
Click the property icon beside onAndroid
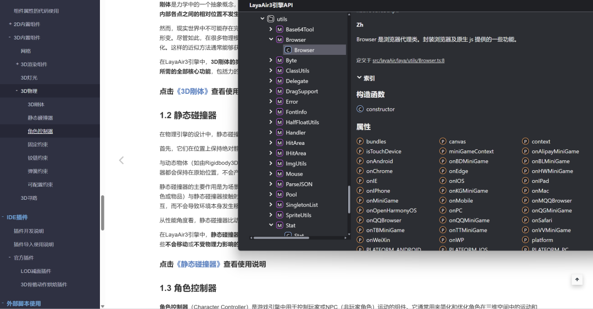(x=360, y=161)
